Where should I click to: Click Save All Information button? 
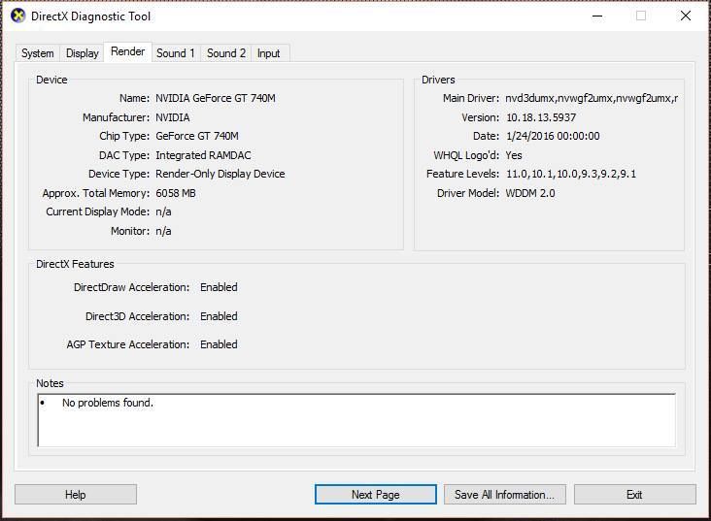[505, 494]
